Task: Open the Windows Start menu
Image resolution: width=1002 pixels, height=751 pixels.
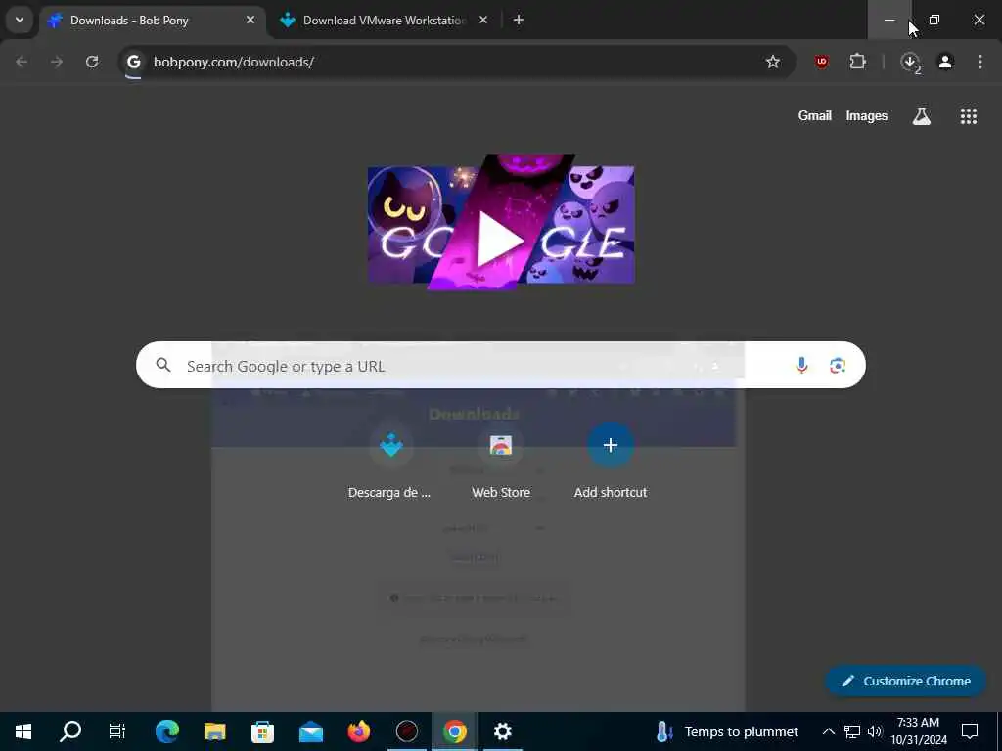Action: (23, 731)
